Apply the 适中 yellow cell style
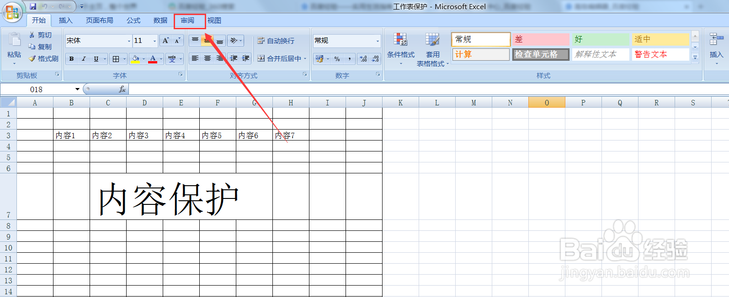Screen dimensions: 729x297 coord(660,39)
